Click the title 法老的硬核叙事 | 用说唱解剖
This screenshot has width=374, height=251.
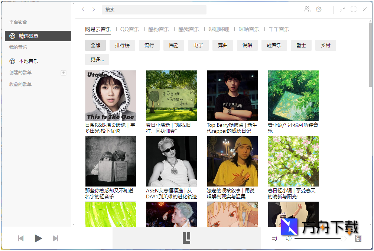click(x=231, y=194)
